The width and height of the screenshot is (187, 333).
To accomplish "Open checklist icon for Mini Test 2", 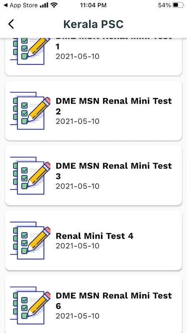I will tap(30, 111).
